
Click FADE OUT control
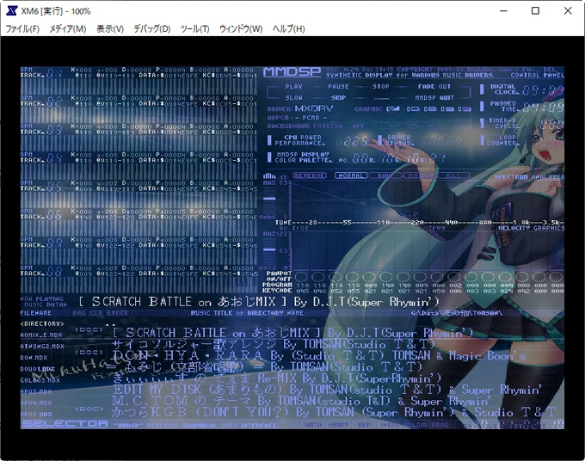pyautogui.click(x=434, y=87)
